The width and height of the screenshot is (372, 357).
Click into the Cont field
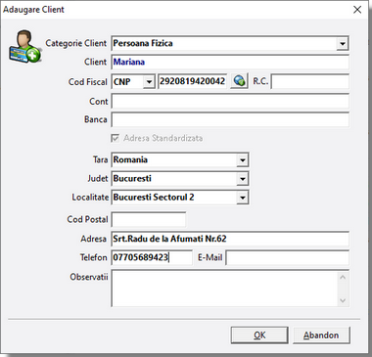[x=230, y=101]
